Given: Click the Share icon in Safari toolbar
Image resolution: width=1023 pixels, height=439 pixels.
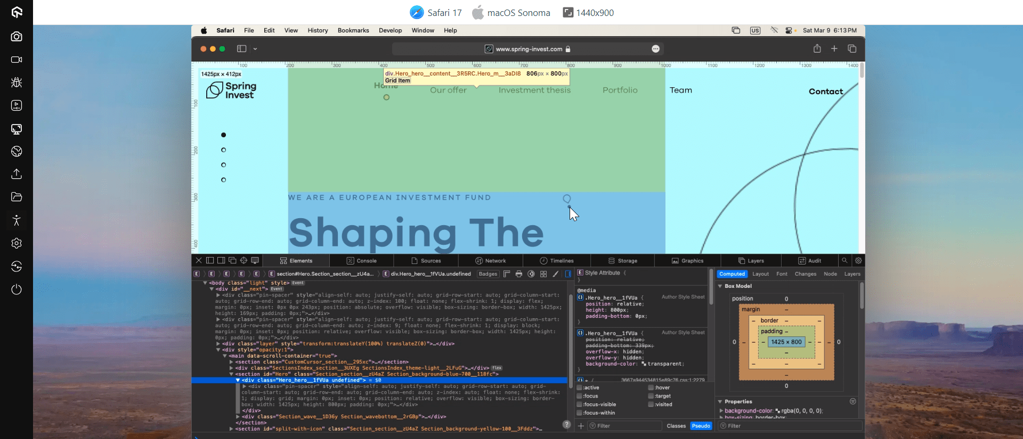Looking at the screenshot, I should point(817,48).
